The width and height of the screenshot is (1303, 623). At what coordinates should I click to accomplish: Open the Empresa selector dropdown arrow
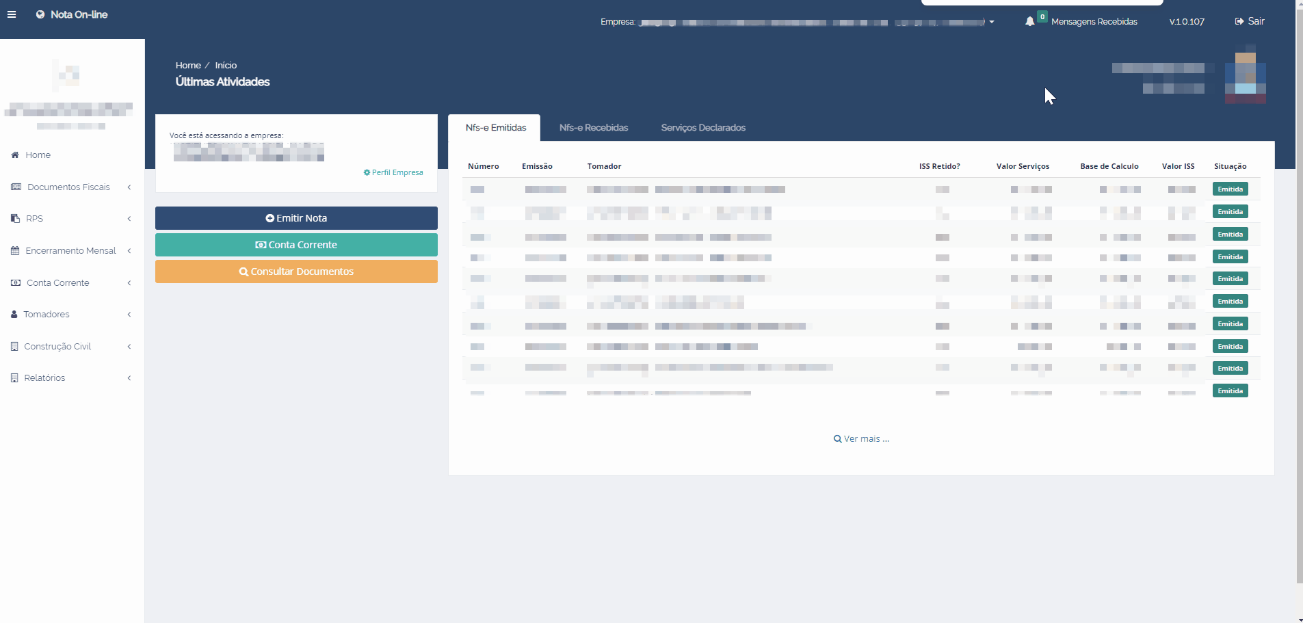click(x=992, y=23)
